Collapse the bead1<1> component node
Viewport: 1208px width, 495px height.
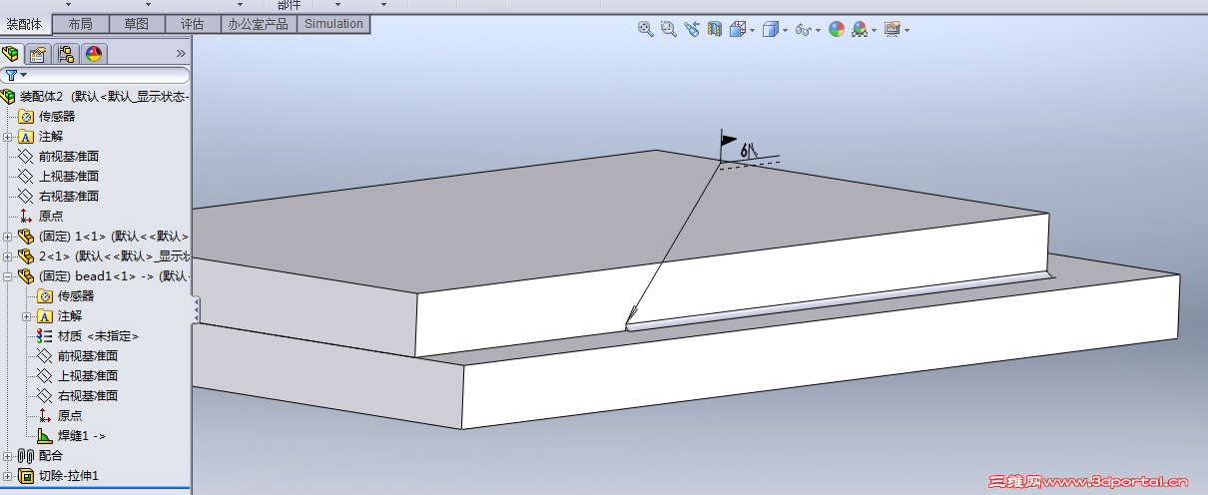point(7,276)
